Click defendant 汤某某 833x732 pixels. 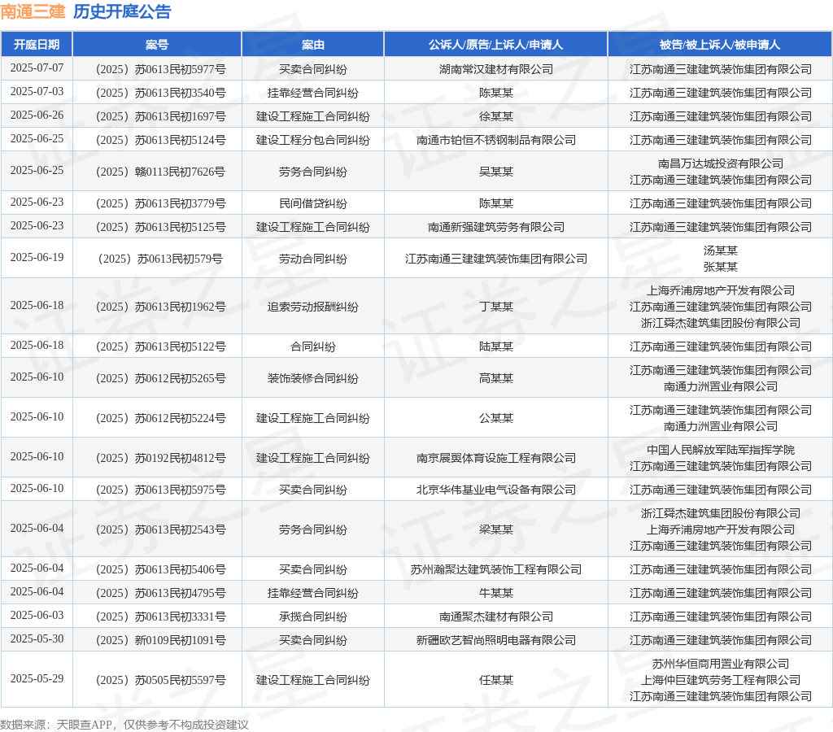(721, 251)
